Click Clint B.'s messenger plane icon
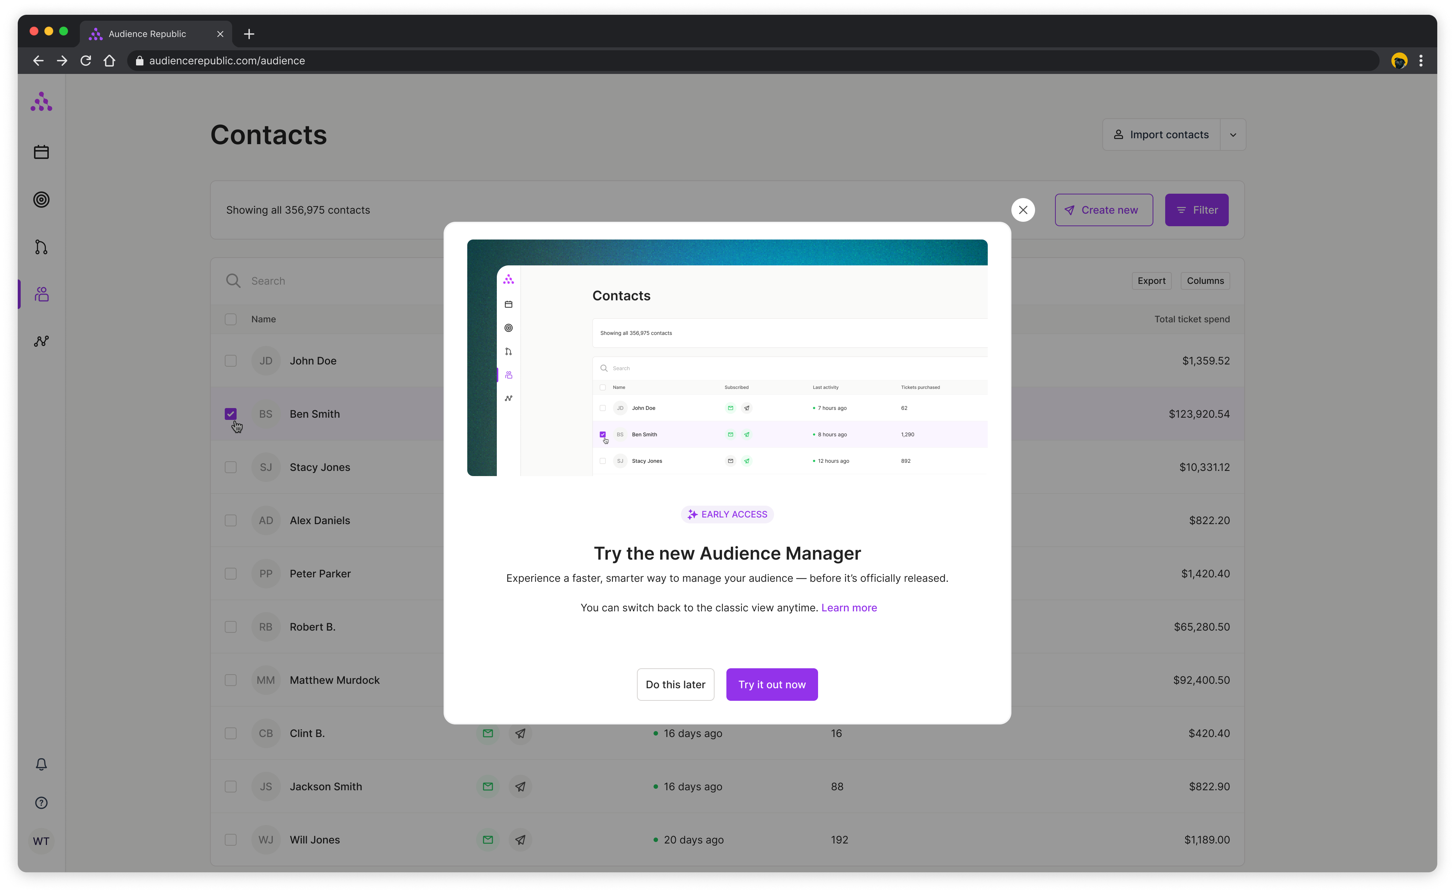This screenshot has width=1455, height=893. (520, 733)
